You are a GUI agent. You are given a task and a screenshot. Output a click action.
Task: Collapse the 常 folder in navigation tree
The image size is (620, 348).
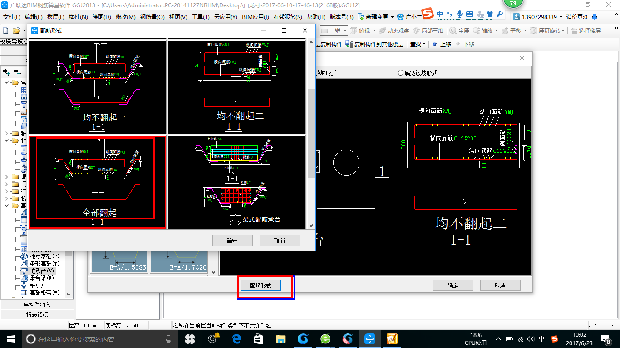coord(7,82)
